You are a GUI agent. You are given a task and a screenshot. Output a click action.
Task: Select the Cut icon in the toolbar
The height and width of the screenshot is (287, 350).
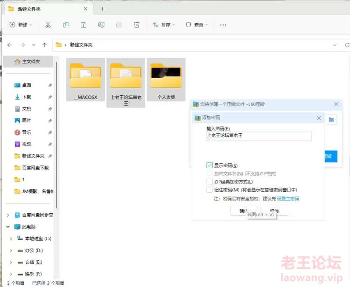point(49,25)
